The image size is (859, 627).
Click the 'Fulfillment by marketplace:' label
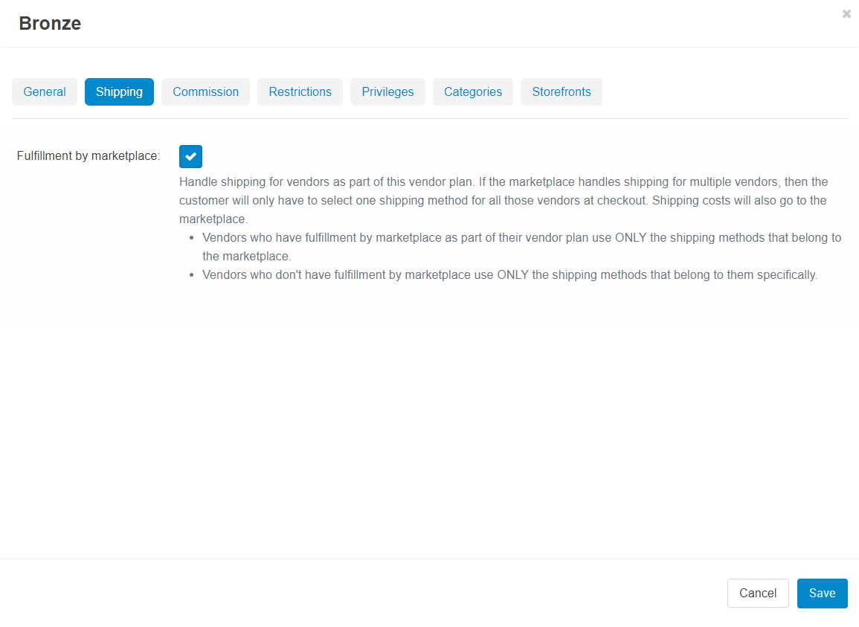[89, 155]
